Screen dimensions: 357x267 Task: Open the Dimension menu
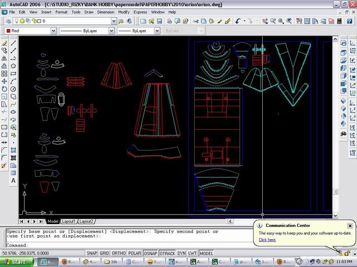[105, 12]
